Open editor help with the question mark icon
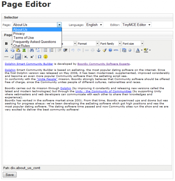 tap(110, 50)
